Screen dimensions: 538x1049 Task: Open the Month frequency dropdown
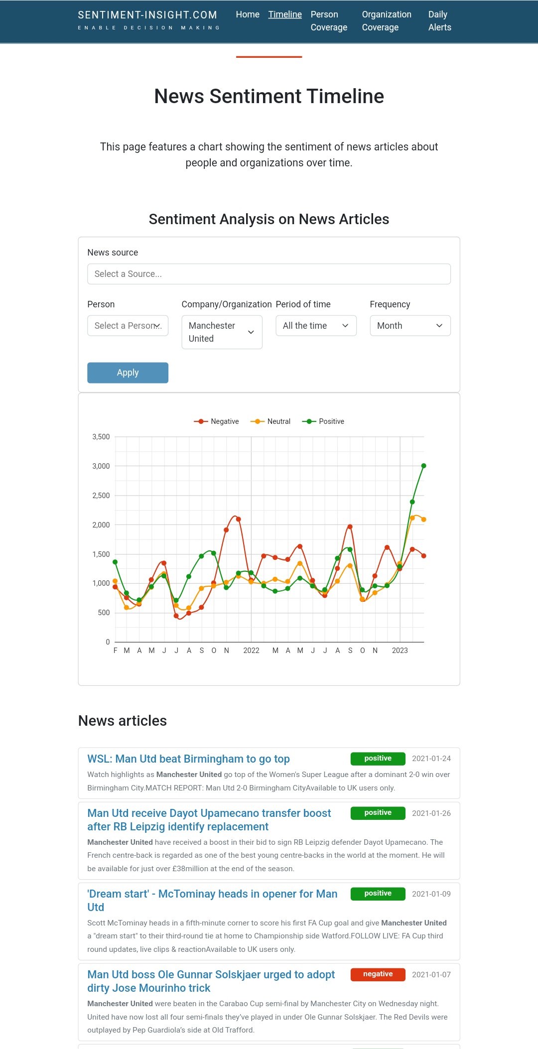click(x=410, y=326)
